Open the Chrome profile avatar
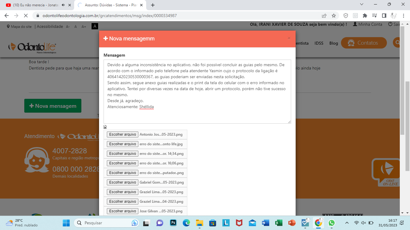Image resolution: width=410 pixels, height=230 pixels. click(x=393, y=16)
